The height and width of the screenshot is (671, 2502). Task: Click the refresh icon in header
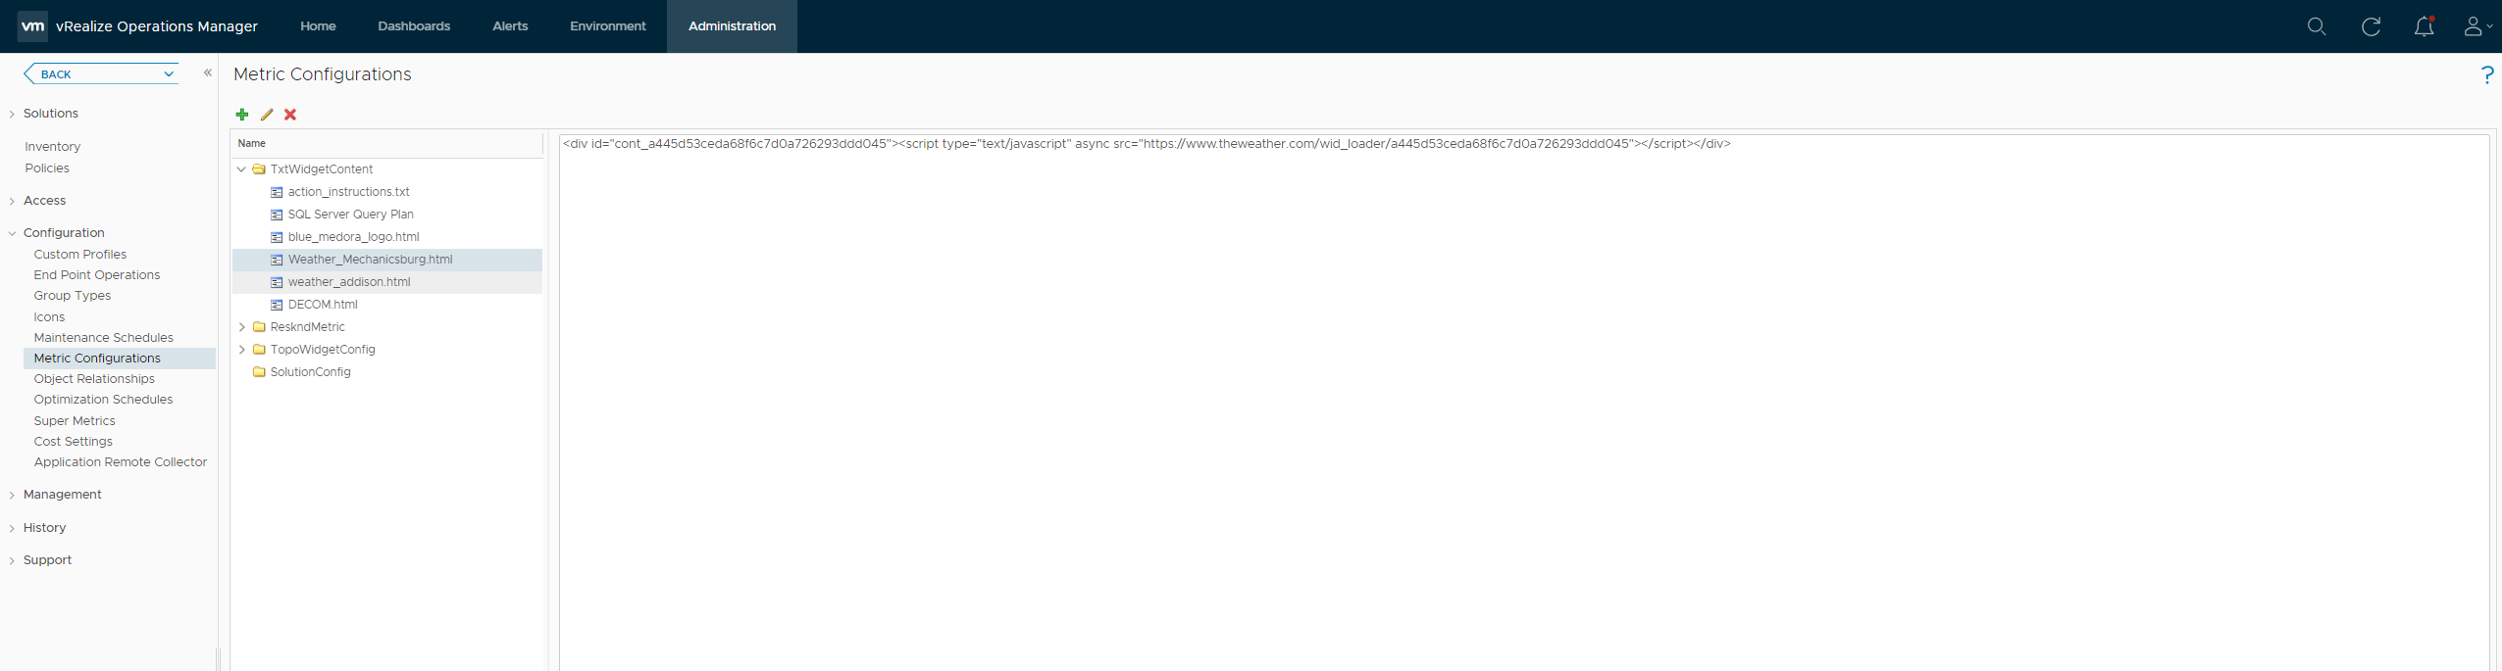tap(2371, 26)
